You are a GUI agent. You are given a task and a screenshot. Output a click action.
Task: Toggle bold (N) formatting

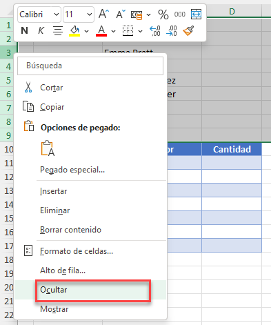click(x=24, y=30)
